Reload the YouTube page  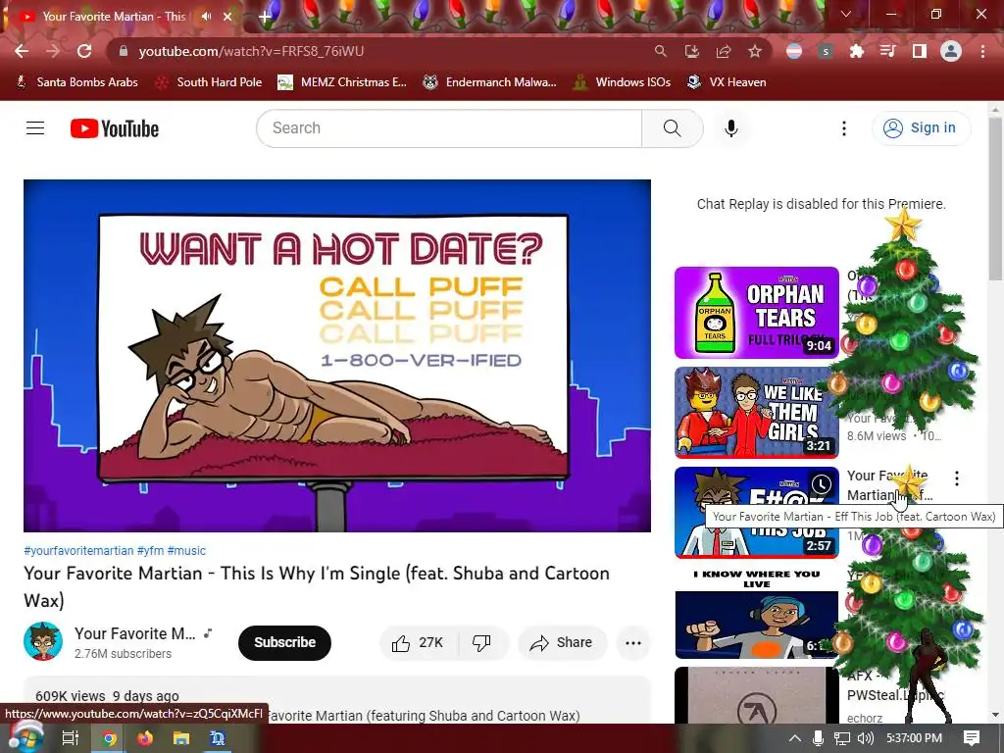84,51
